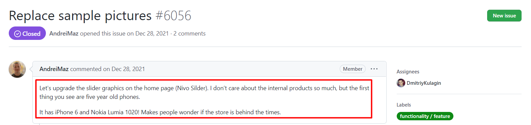Open AndreiMaz profile from issue header
The height and width of the screenshot is (125, 531).
[64, 34]
